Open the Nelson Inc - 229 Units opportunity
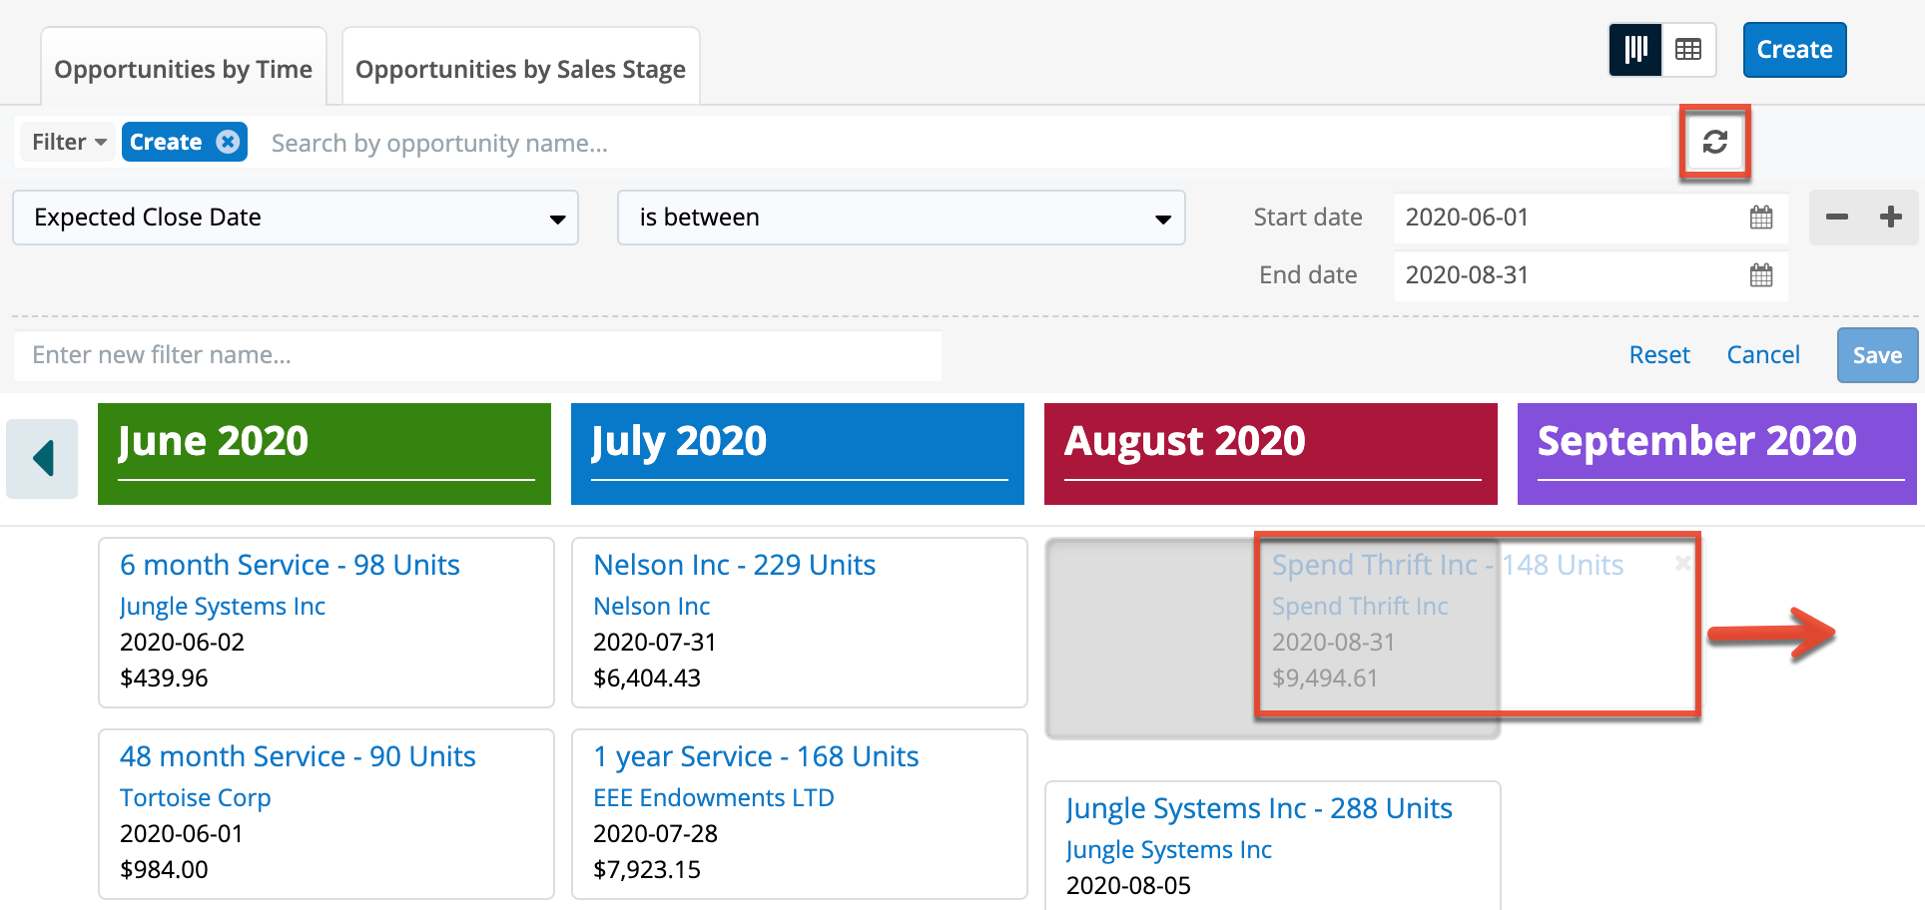1925x910 pixels. click(734, 565)
